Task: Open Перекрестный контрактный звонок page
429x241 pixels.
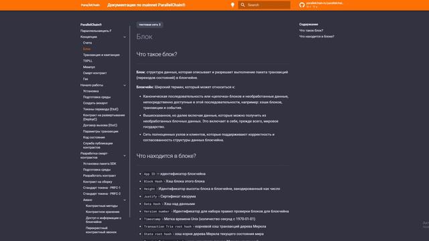Action: point(101,230)
